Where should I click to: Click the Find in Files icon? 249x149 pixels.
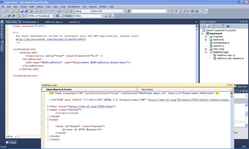128,11
